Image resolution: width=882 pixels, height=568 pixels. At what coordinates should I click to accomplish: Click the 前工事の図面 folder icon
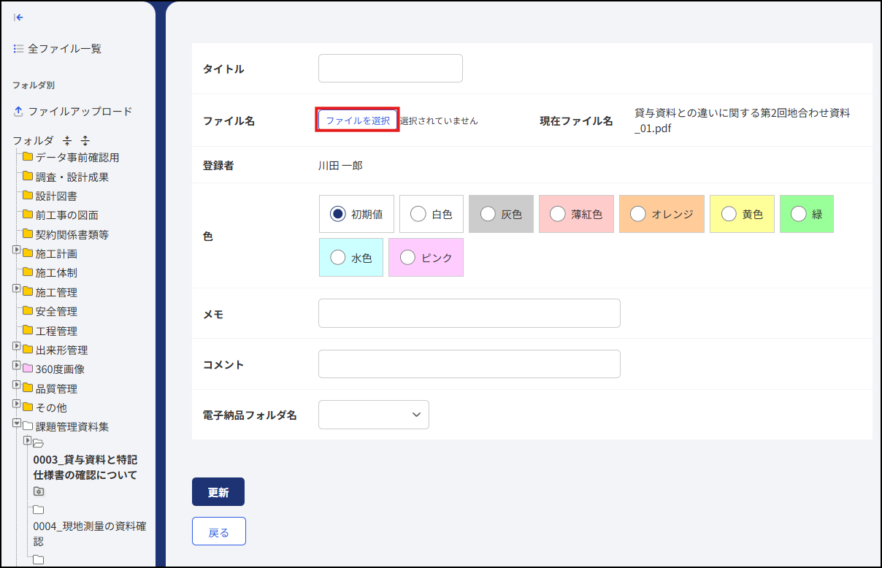pyautogui.click(x=28, y=215)
